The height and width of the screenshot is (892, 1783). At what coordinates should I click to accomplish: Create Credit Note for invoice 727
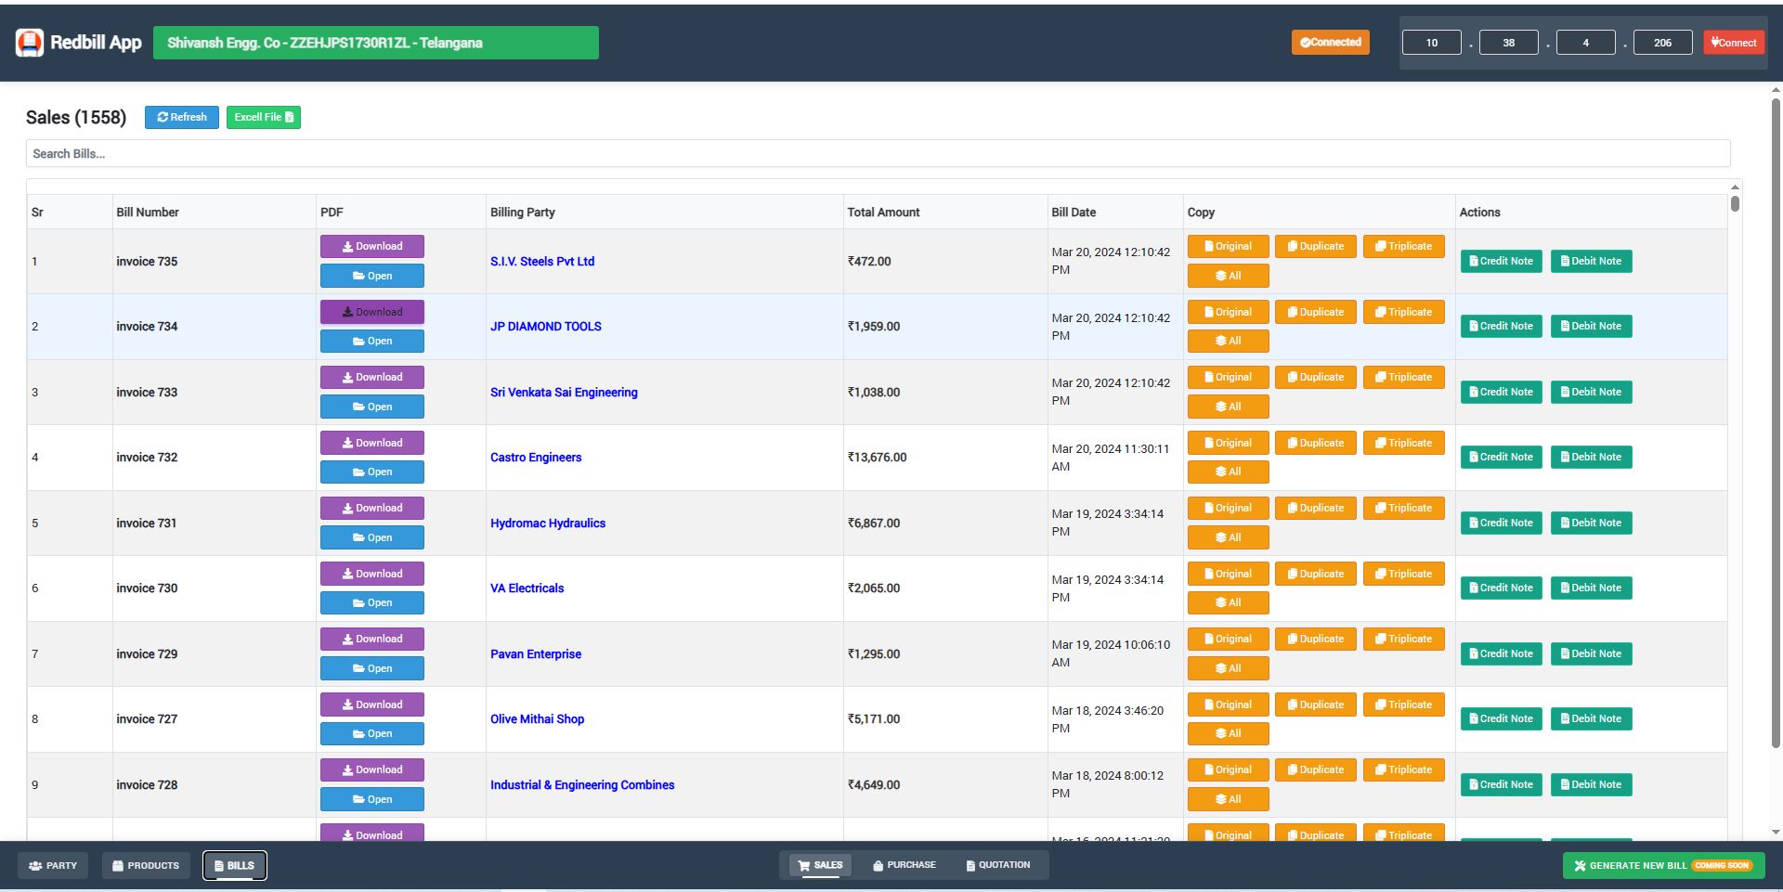pos(1501,718)
